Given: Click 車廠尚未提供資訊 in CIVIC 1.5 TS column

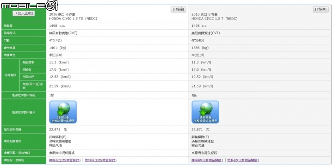Looking at the screenshot, I should [62, 153].
